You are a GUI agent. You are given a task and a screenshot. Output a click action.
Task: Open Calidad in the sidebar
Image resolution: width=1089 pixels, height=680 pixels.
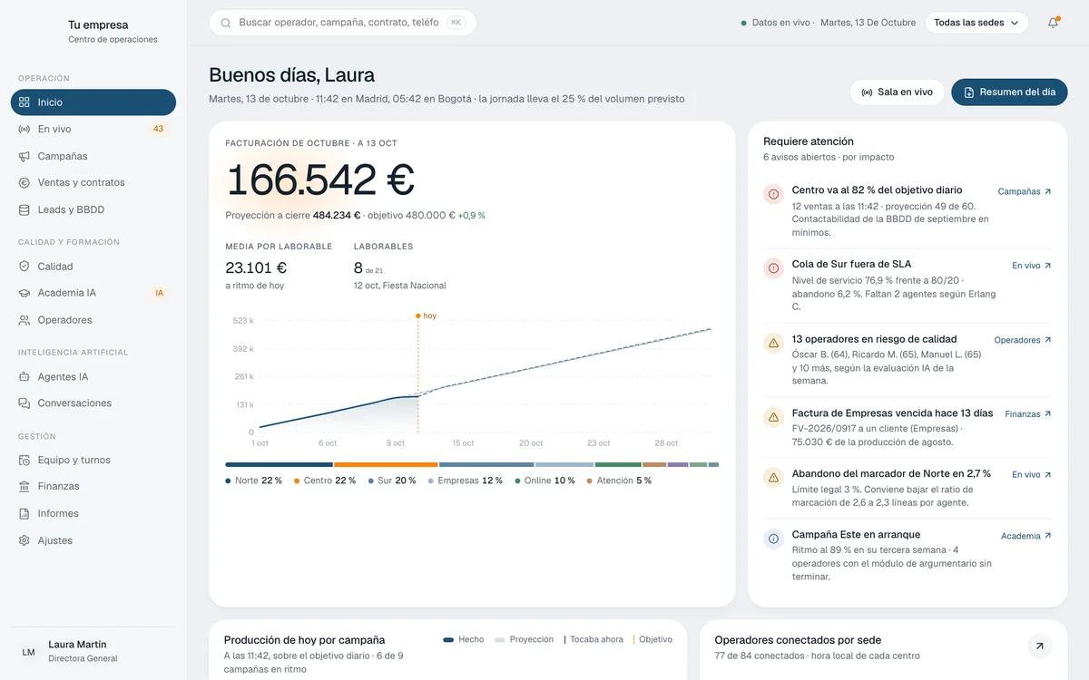[x=93, y=267]
